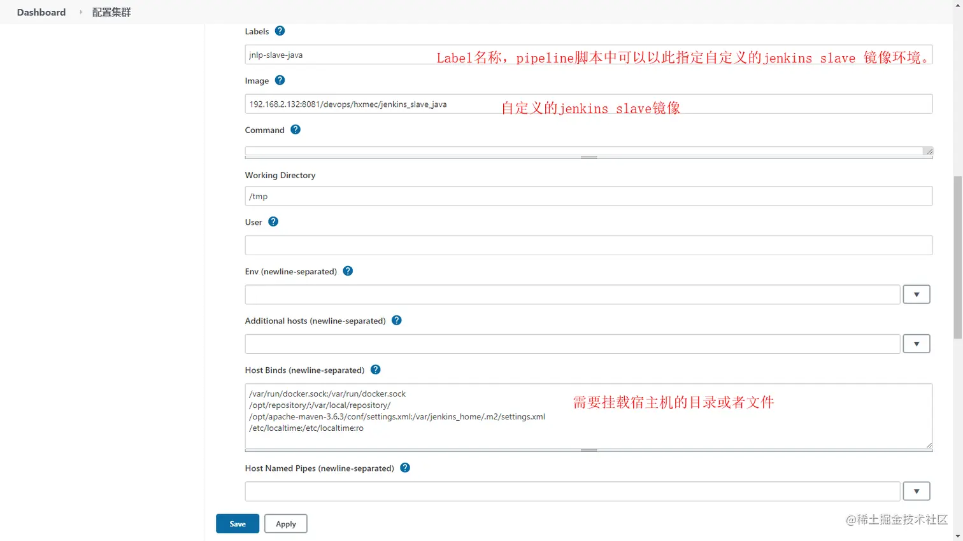Open help for the Image field
This screenshot has width=963, height=541.
pos(280,80)
